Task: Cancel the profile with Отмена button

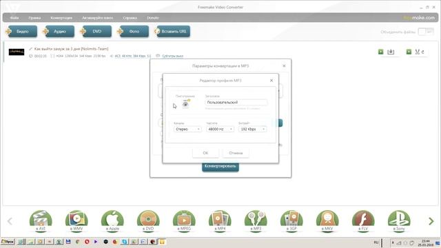Action: (236, 153)
